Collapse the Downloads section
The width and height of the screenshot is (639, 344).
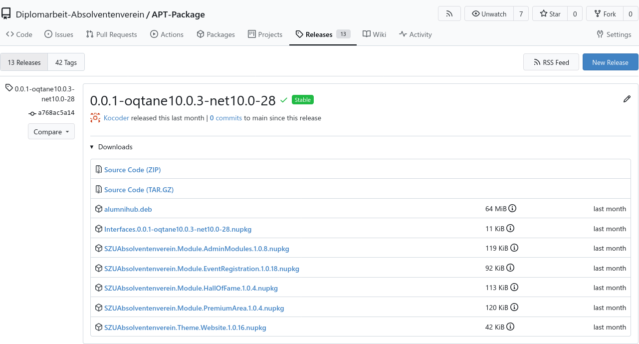(91, 147)
